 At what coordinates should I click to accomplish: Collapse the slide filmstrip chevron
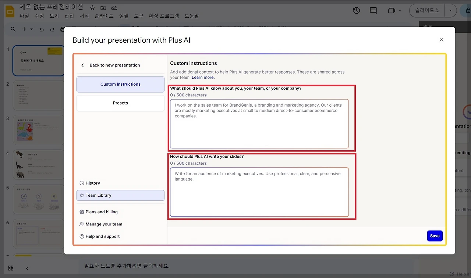coord(27,268)
